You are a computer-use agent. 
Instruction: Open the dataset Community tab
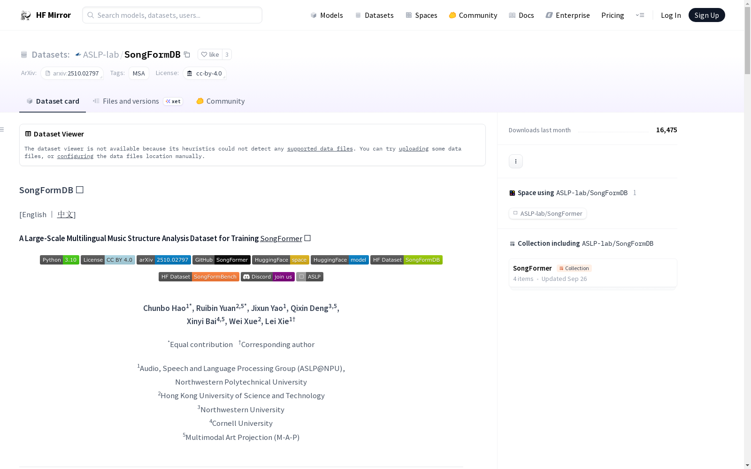221,101
